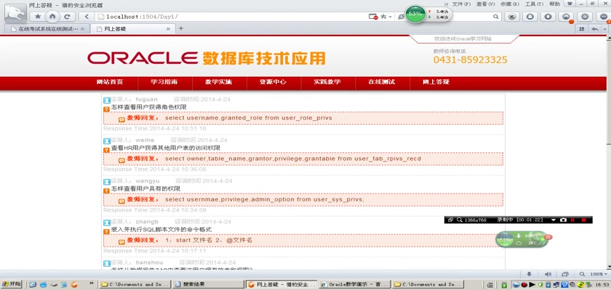Click the browser status bar download arrow
Image resolution: width=611 pixels, height=290 pixels.
click(530, 274)
